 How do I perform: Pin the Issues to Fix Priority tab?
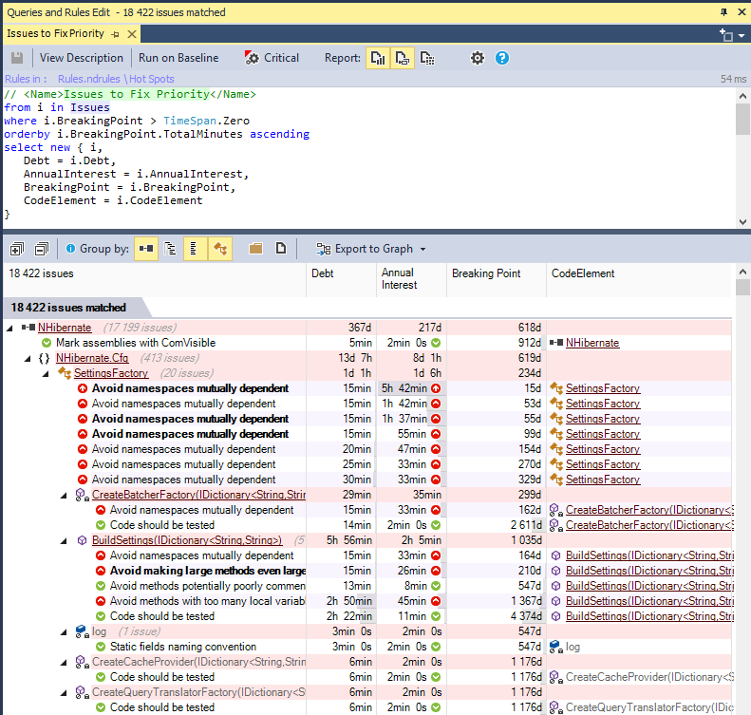(x=116, y=34)
